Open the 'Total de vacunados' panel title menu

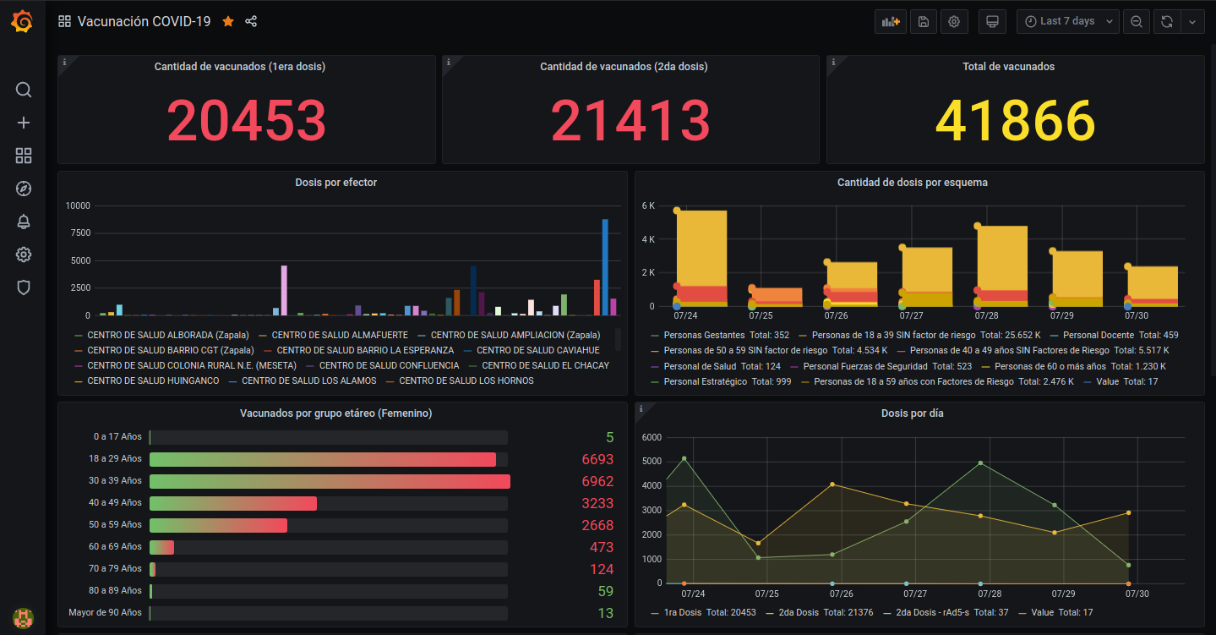point(1008,67)
